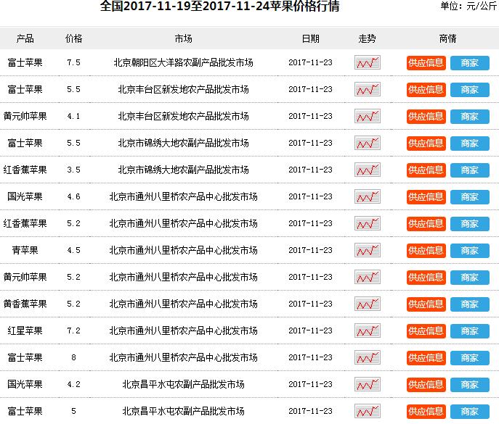499x424 pixels.
Task: Click 北京朝阳区大洋路农副产品批发市场 market link
Action: point(183,63)
